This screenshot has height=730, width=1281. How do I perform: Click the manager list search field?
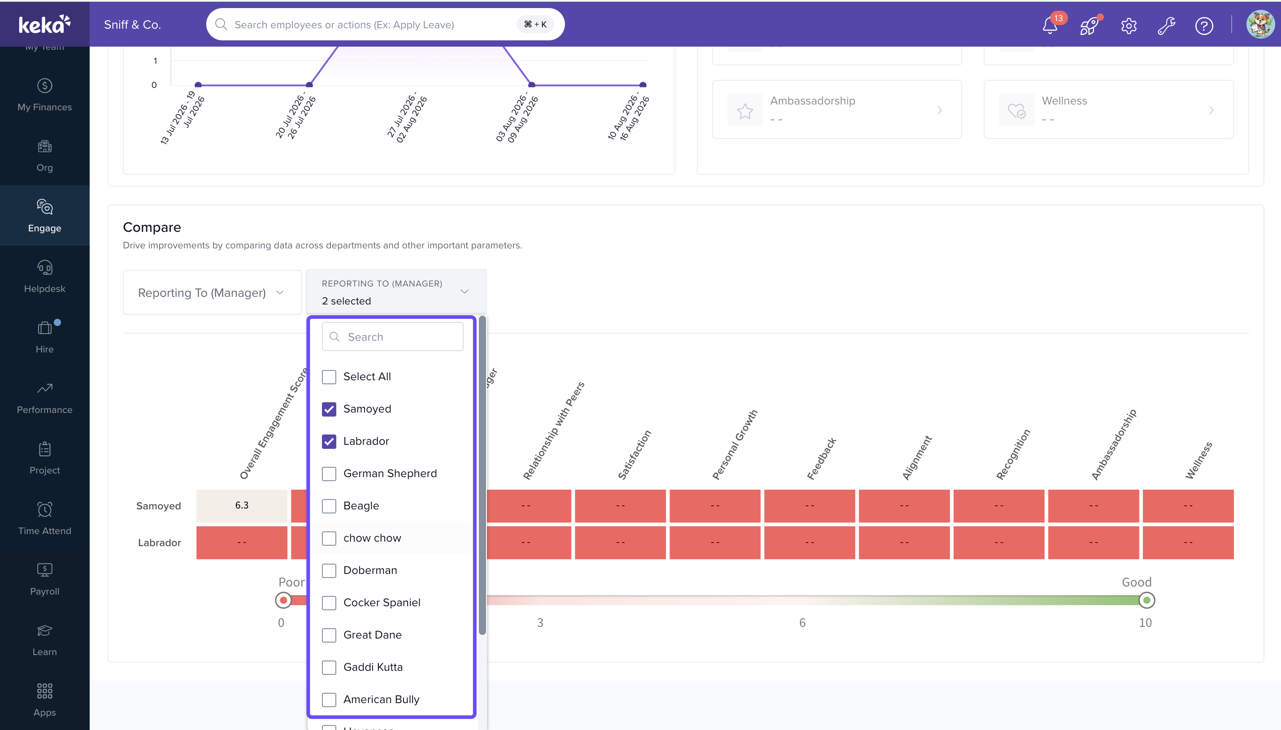tap(392, 337)
